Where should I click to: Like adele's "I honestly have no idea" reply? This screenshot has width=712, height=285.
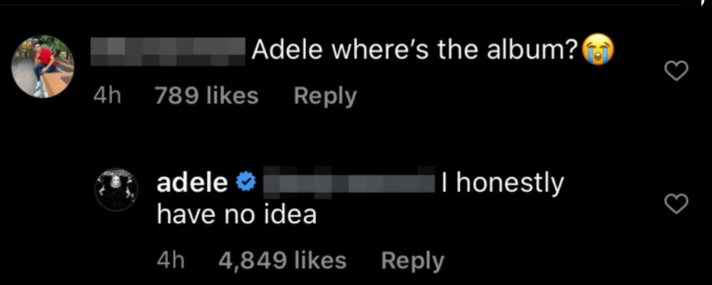[x=676, y=204]
